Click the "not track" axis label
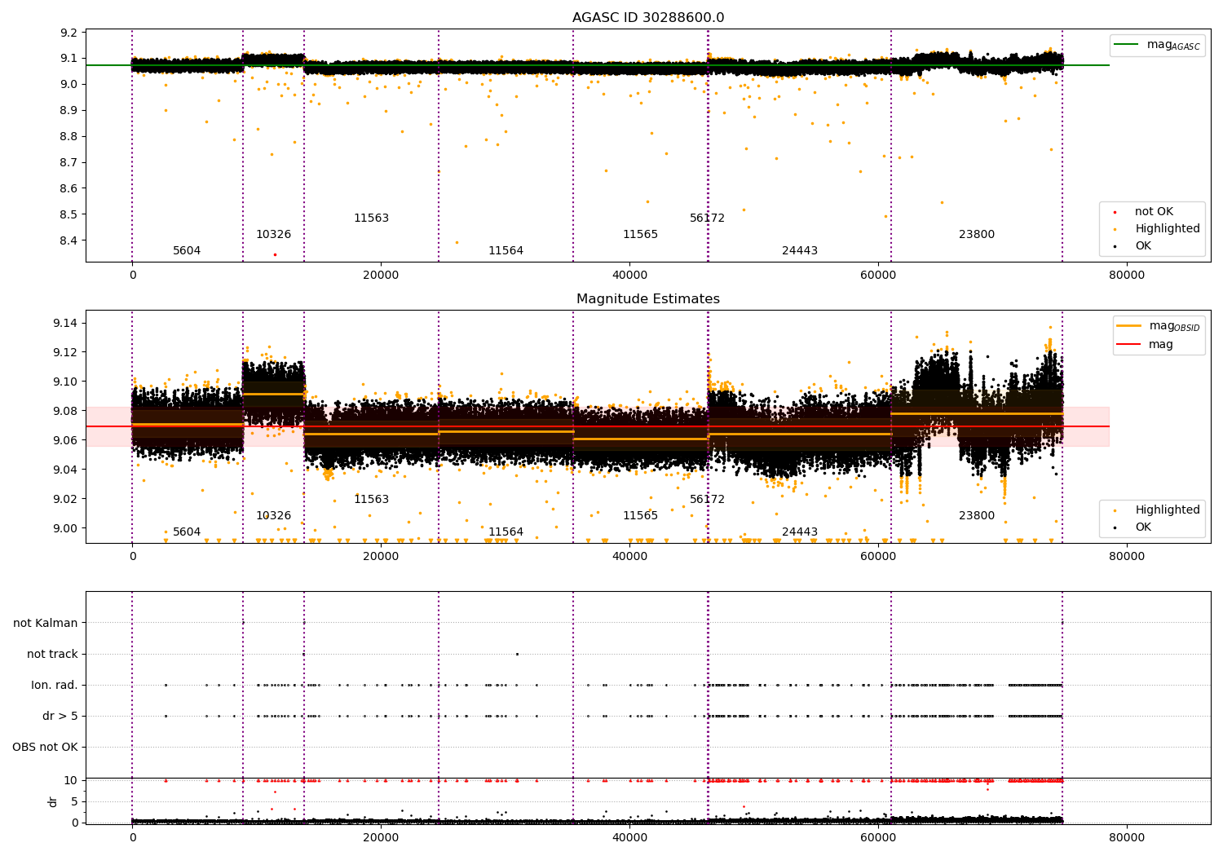The image size is (1223, 856). click(52, 655)
